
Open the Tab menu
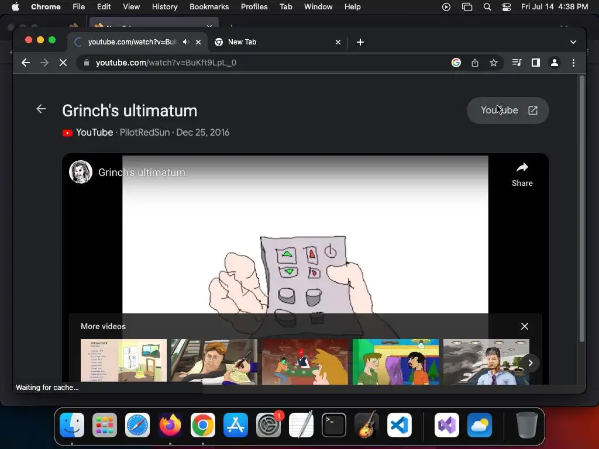pyautogui.click(x=285, y=7)
